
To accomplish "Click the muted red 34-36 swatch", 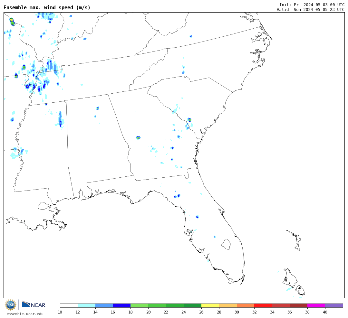I will (x=281, y=305).
